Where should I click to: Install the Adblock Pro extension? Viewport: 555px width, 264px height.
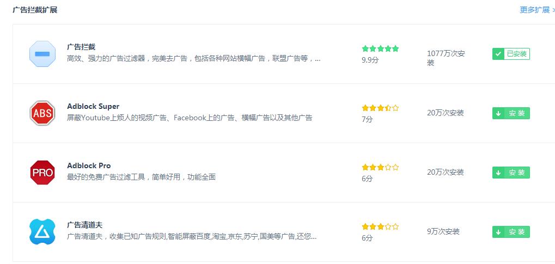[x=511, y=173]
